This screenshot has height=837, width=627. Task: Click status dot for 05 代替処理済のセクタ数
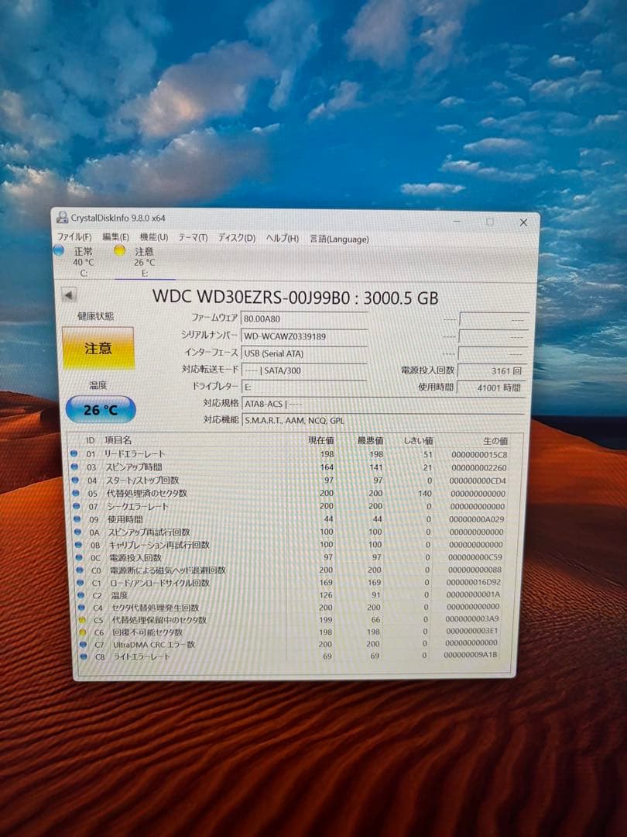tap(76, 493)
